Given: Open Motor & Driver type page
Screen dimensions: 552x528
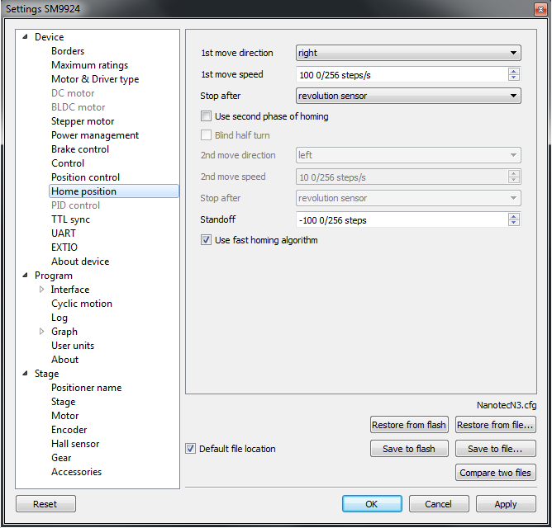Looking at the screenshot, I should click(x=95, y=79).
